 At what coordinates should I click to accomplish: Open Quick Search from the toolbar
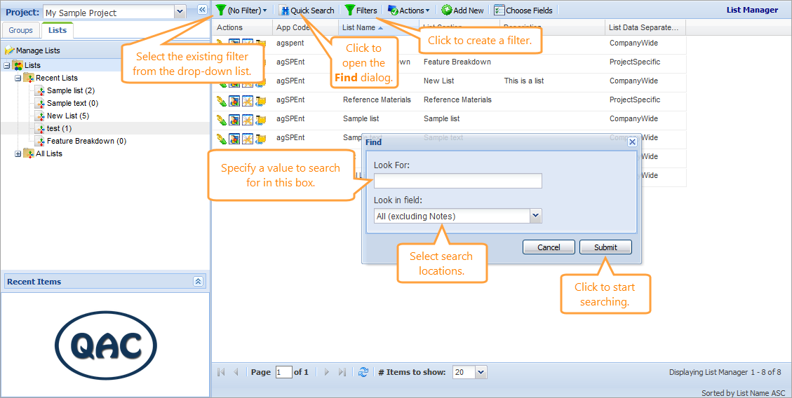(306, 10)
